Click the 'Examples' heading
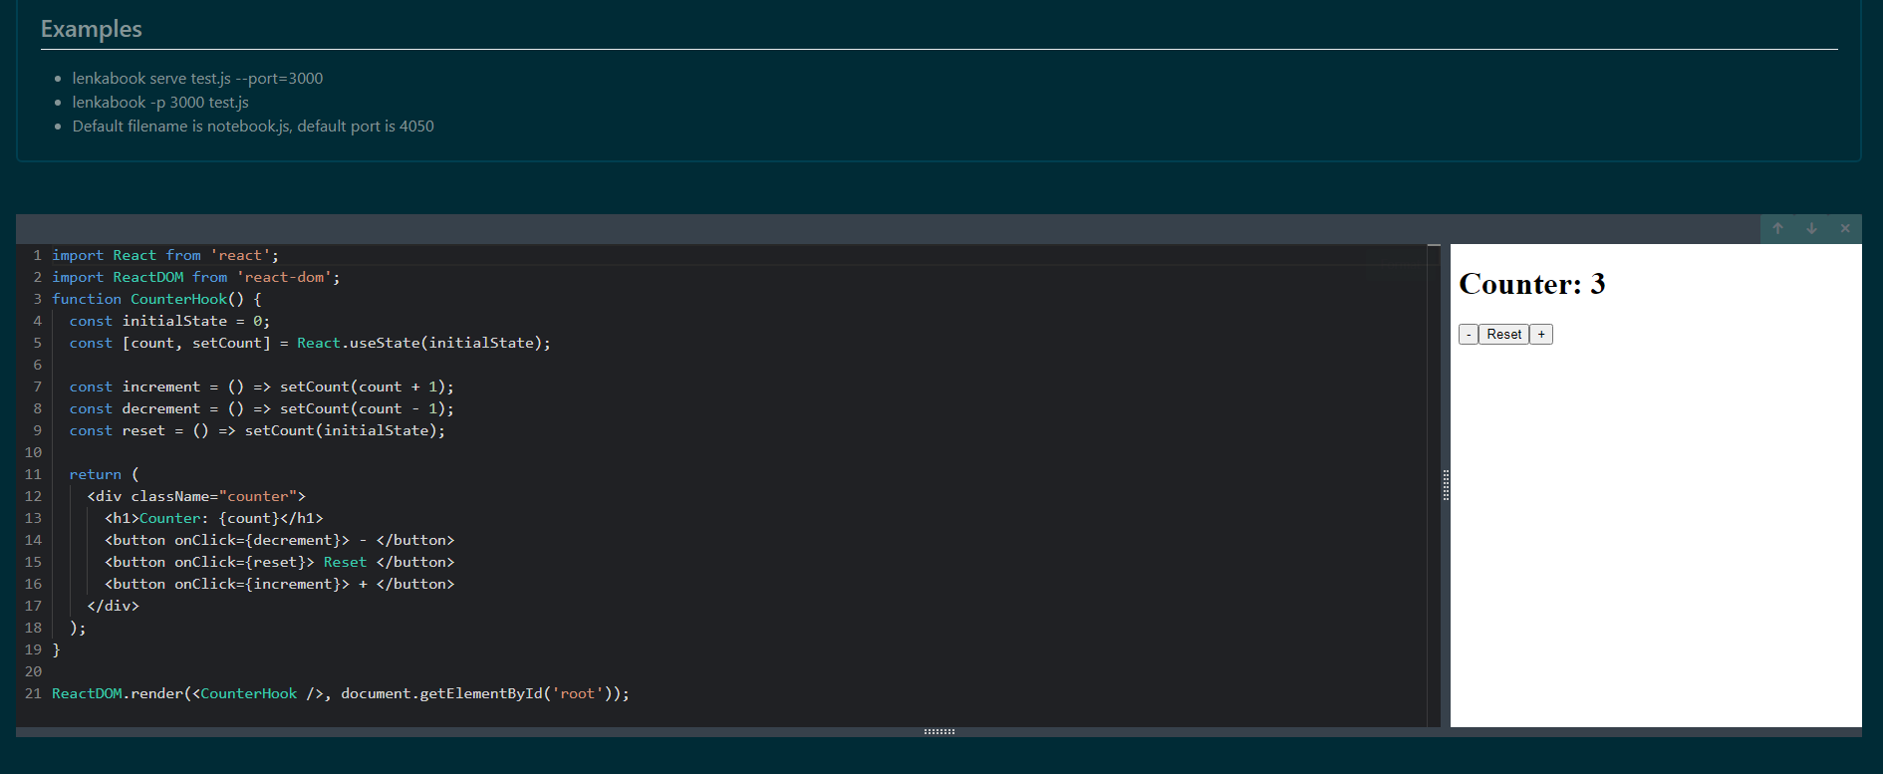The height and width of the screenshot is (774, 1883). 92,29
